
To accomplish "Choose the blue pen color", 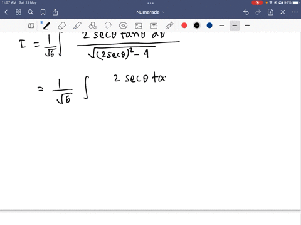I will [209, 26].
